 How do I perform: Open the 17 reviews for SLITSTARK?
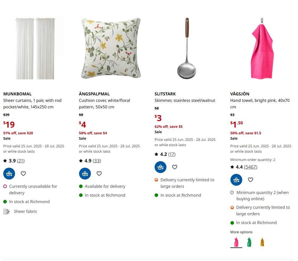click(172, 154)
